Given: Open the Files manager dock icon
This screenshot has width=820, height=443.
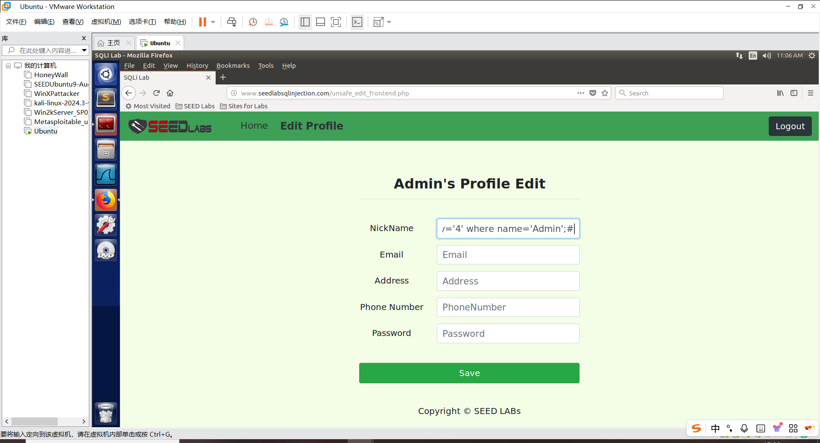Looking at the screenshot, I should point(106,150).
